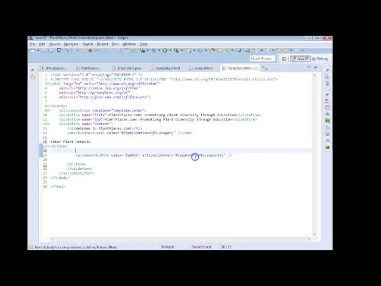Viewport: 381px width, 286px height.
Task: Open the Properties view from right trim
Action: click(327, 107)
